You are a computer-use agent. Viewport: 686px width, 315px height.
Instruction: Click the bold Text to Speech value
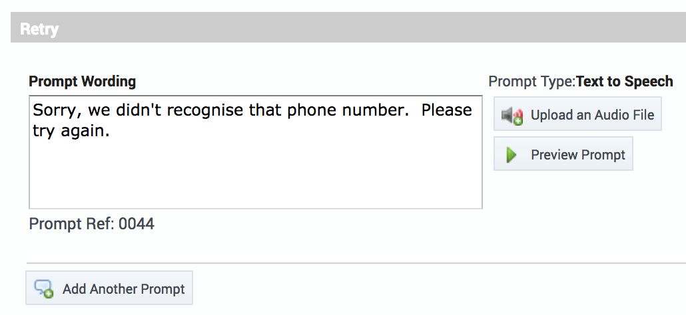(624, 82)
